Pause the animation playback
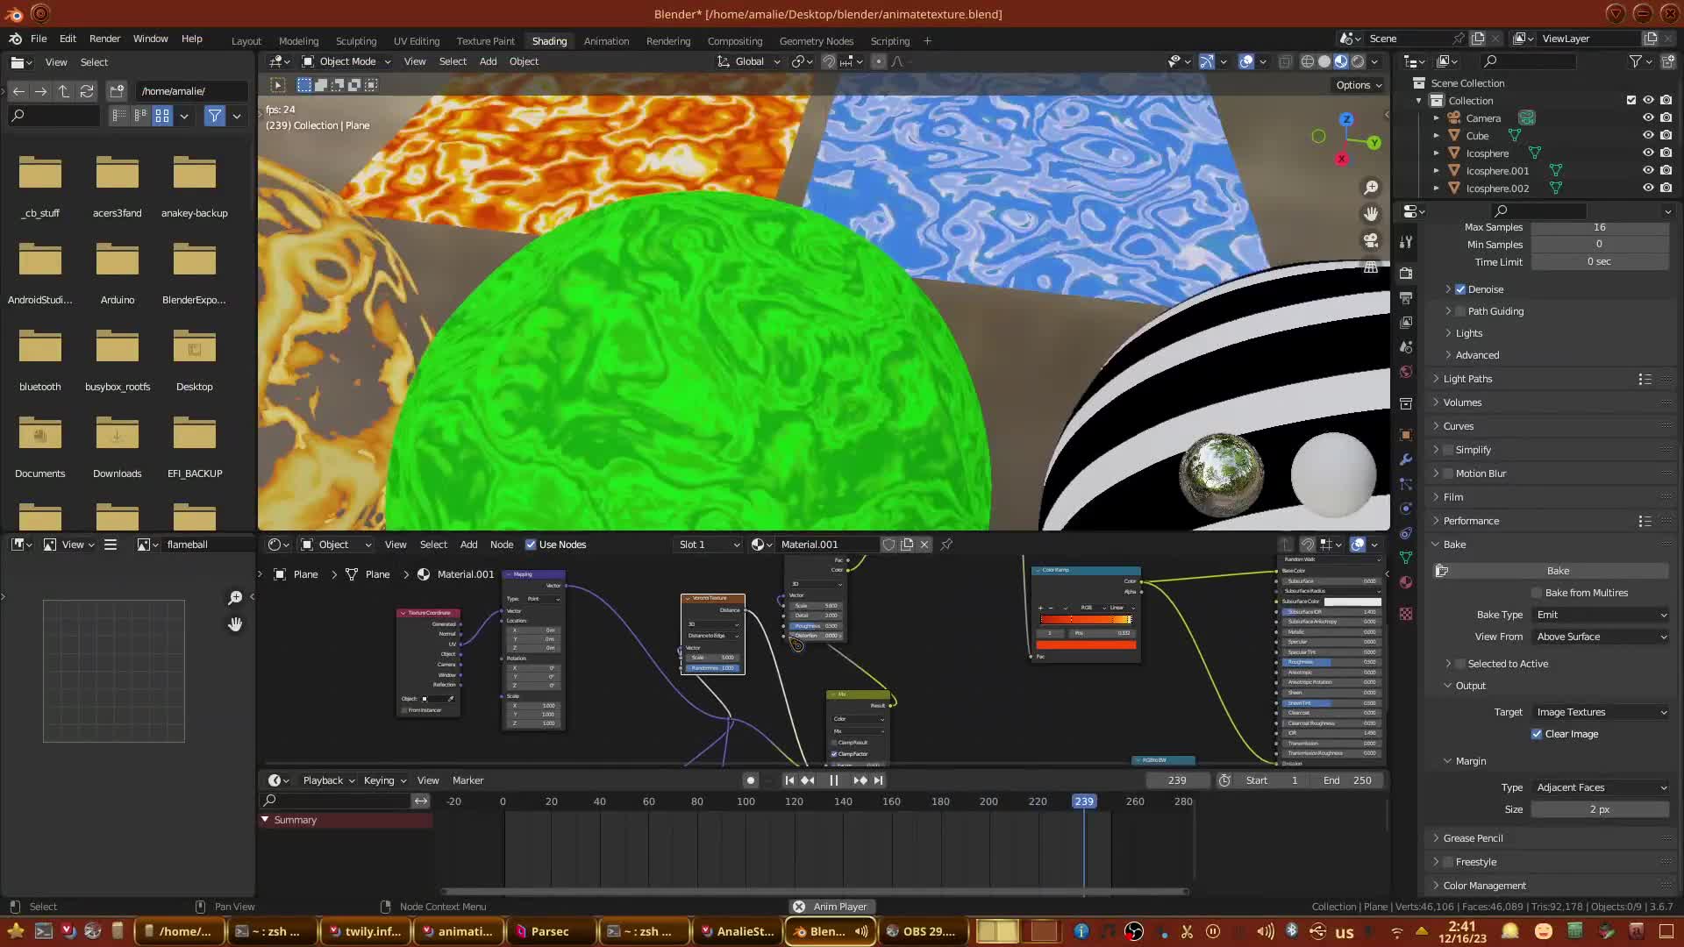Image resolution: width=1684 pixels, height=947 pixels. 833,780
